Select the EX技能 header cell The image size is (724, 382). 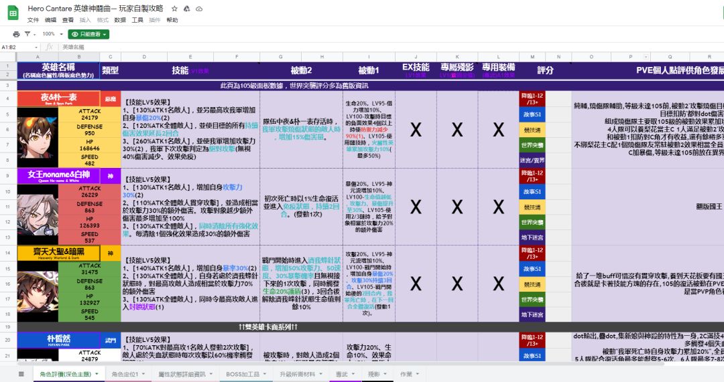coord(416,70)
